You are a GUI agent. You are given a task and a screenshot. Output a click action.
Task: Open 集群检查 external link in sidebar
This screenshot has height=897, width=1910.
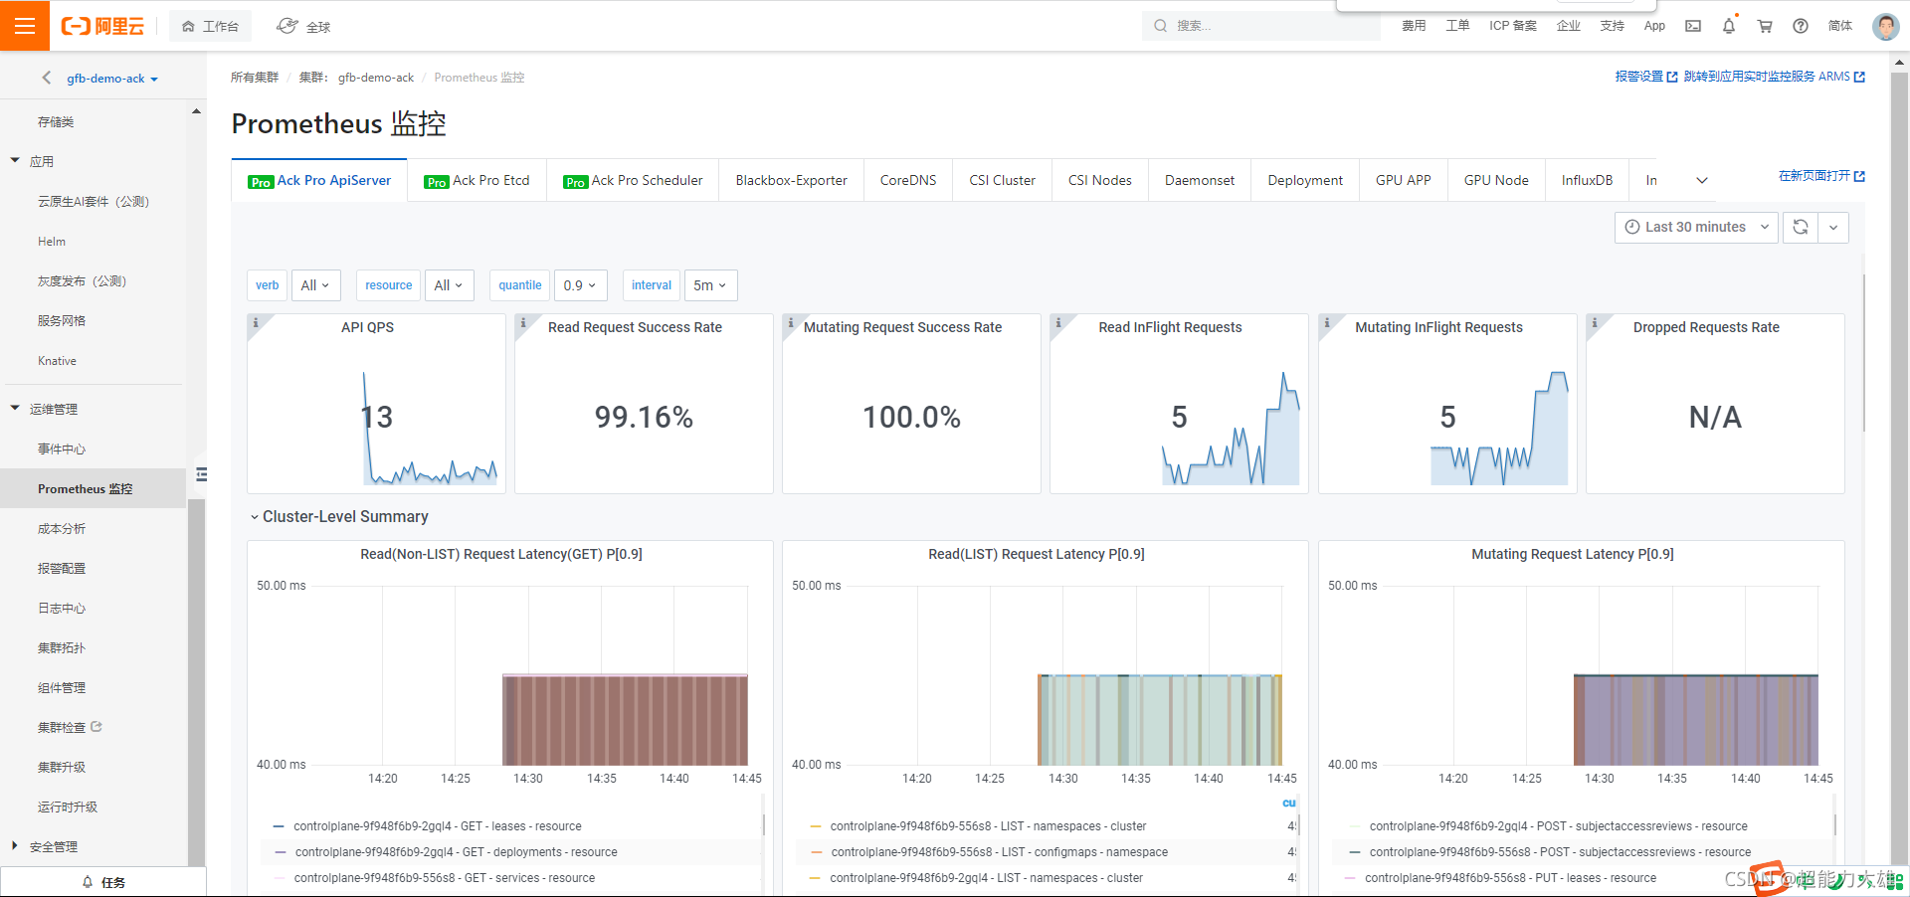tap(70, 728)
